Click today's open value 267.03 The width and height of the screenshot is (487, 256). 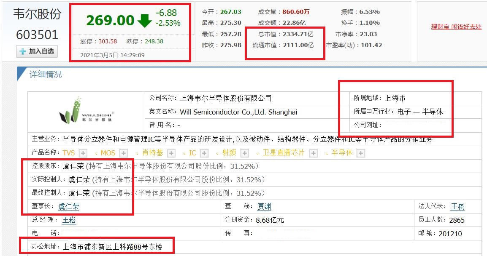[x=231, y=12]
